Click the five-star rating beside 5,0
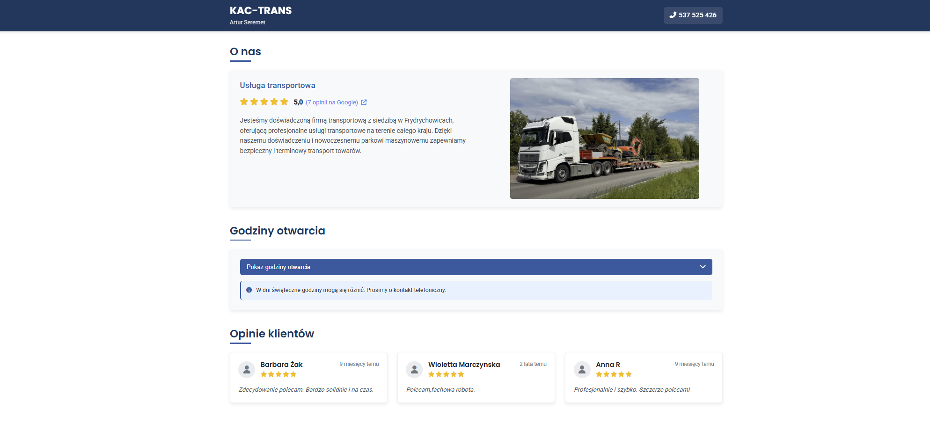930x431 pixels. tap(264, 102)
